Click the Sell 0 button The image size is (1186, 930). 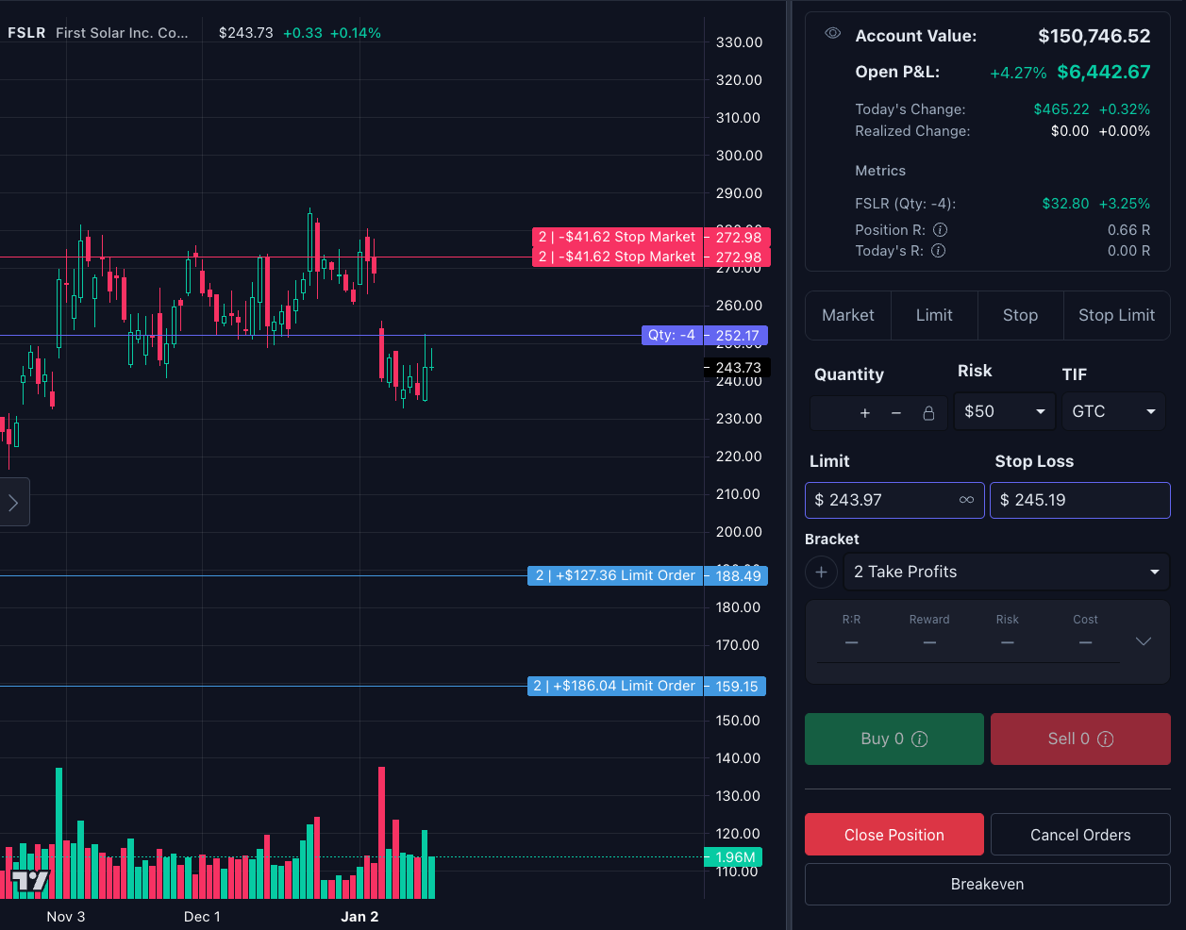coord(1080,739)
